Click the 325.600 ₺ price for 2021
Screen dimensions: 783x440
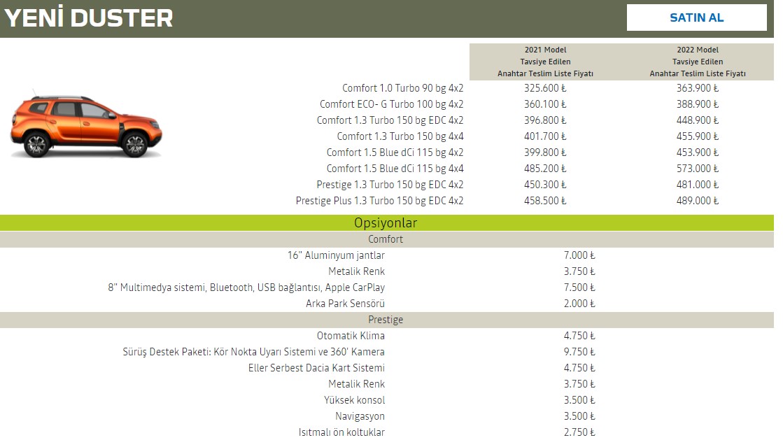click(x=545, y=88)
